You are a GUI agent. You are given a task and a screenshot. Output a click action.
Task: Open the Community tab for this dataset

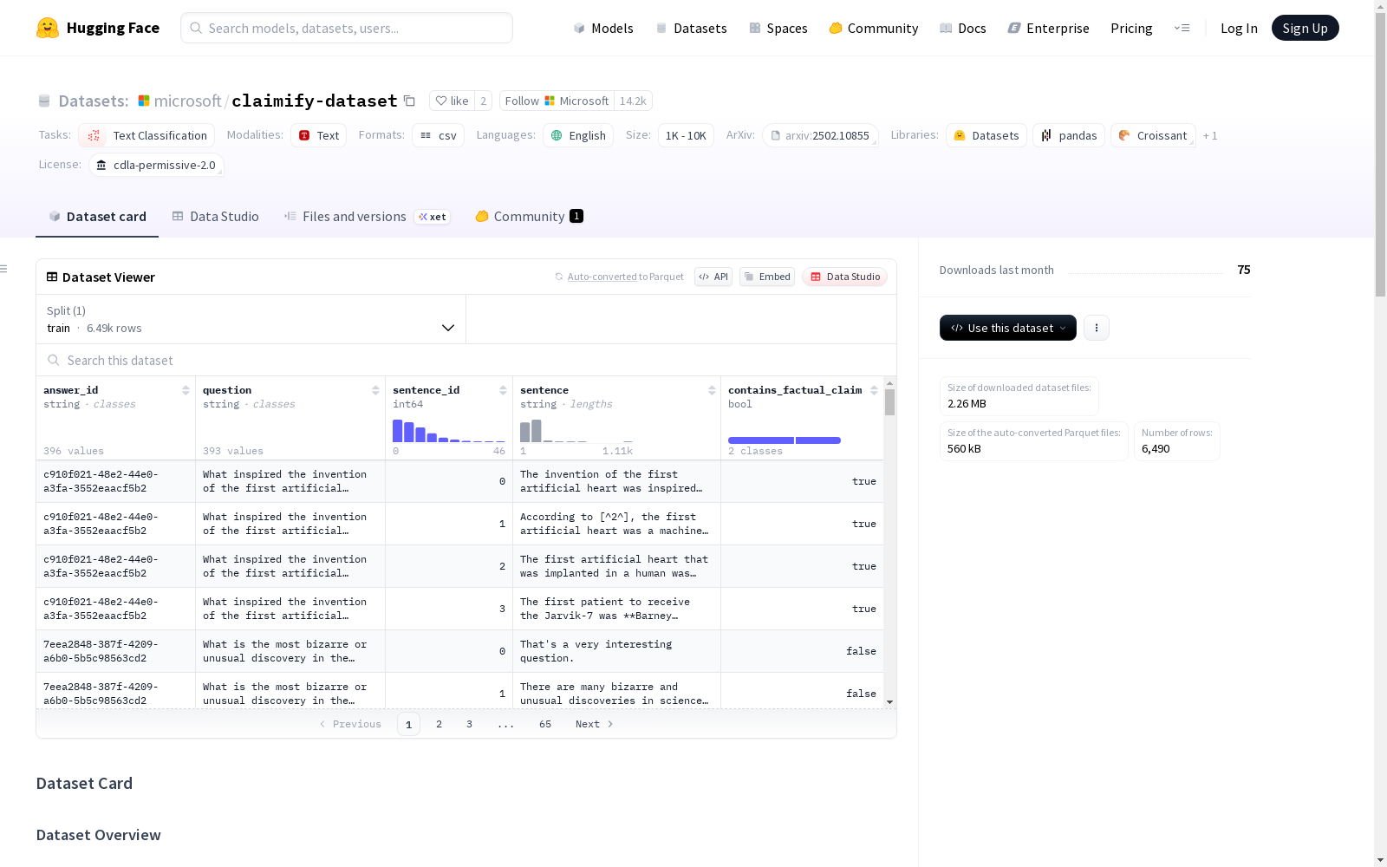[529, 217]
